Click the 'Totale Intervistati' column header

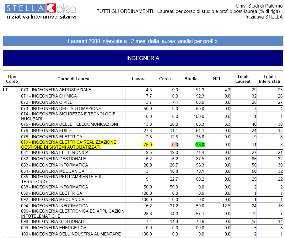pyautogui.click(x=269, y=79)
